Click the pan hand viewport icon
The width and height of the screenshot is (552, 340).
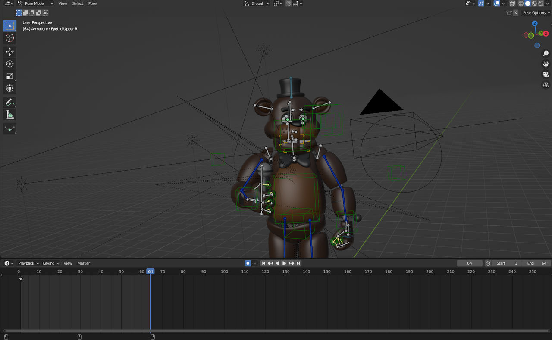coord(546,64)
